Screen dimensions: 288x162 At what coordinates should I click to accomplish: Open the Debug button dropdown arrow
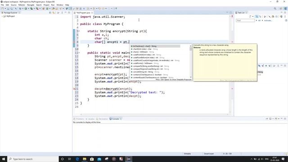pos(23,9)
